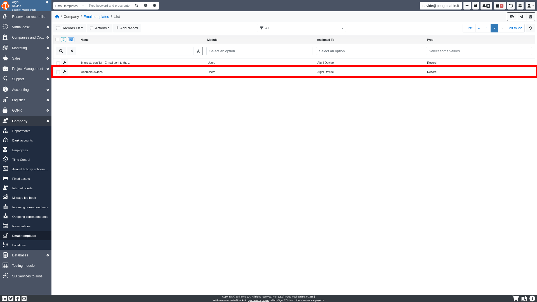Open the shopping cart icon in footer
This screenshot has width=537, height=302.
[515, 298]
